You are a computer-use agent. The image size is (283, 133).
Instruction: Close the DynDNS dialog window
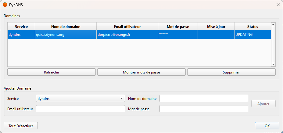278,5
